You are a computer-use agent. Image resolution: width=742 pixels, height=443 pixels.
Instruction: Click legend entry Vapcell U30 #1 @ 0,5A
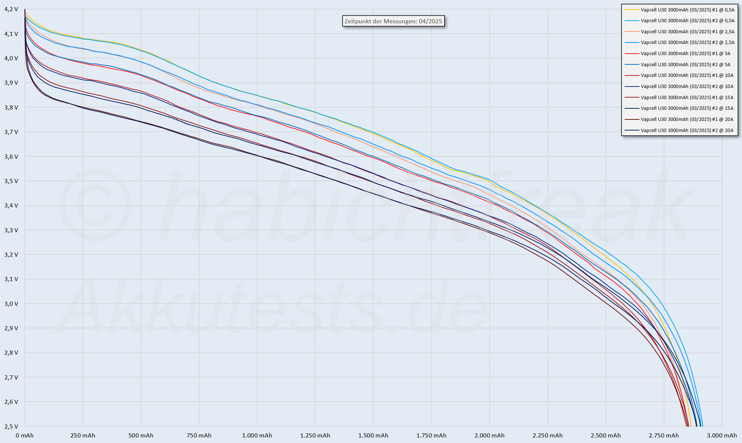pyautogui.click(x=687, y=10)
